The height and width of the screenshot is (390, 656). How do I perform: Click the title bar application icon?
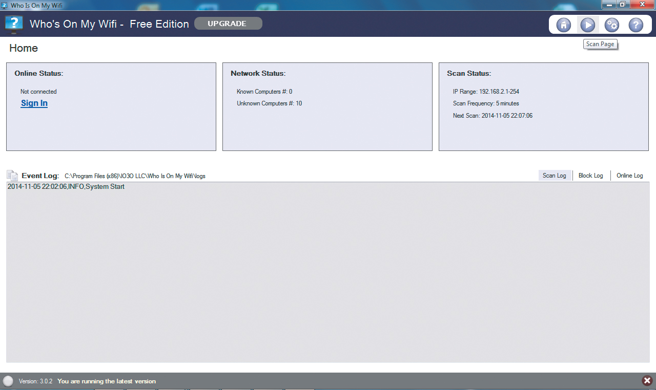5,5
